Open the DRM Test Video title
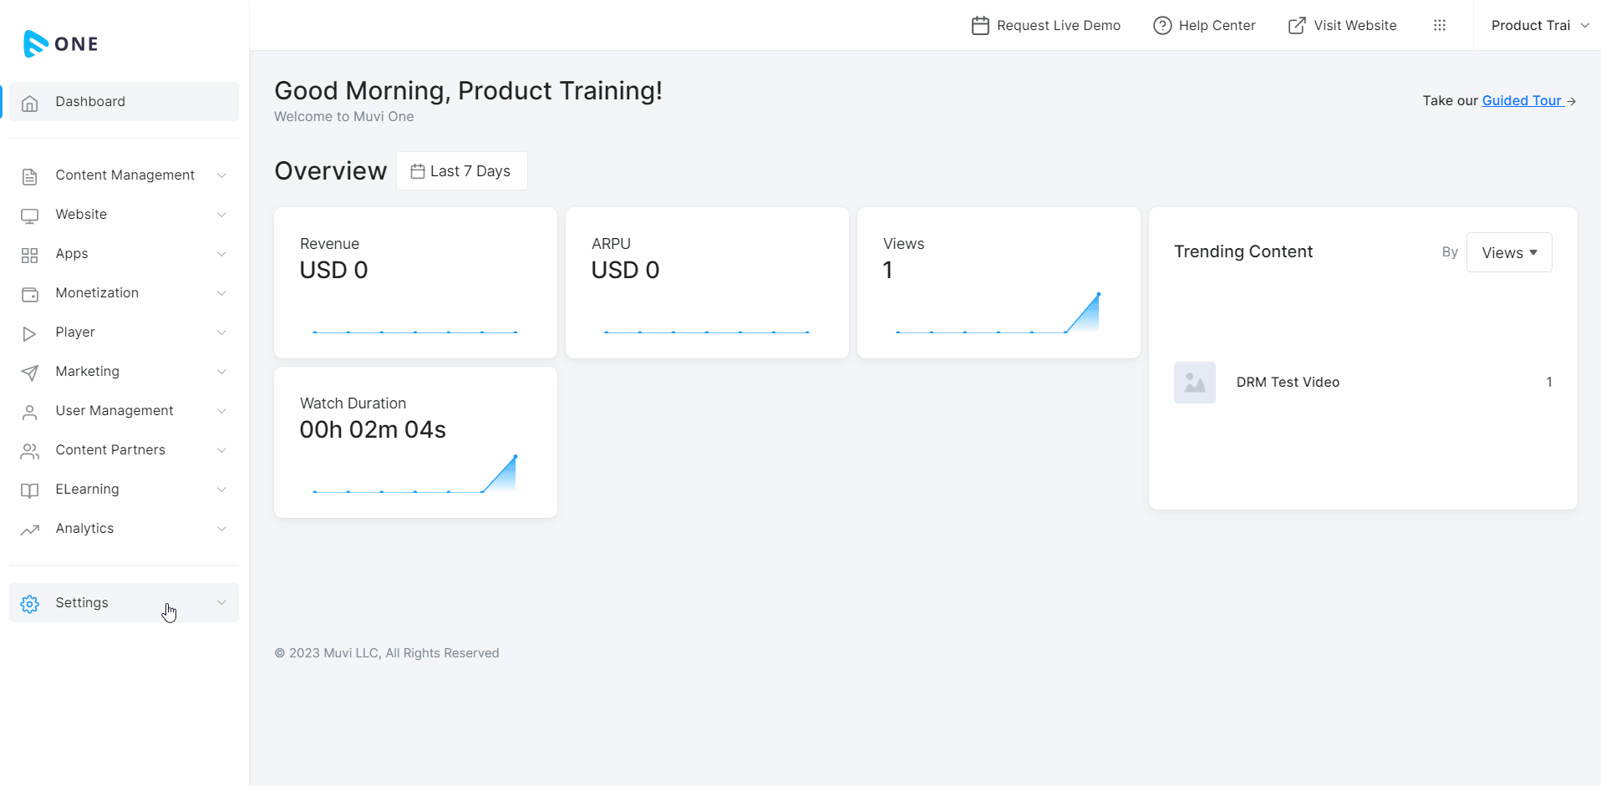 tap(1288, 383)
